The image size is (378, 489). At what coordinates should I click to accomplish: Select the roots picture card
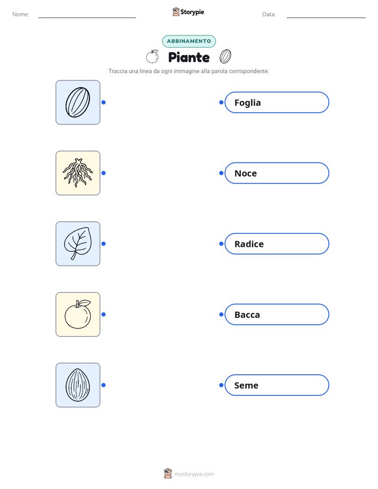point(78,173)
